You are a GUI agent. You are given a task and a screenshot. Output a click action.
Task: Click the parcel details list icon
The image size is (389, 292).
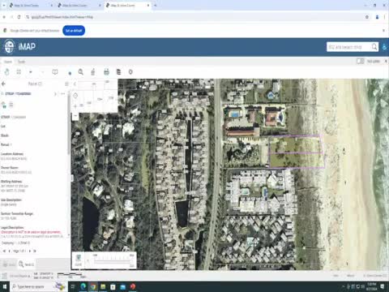pos(11,105)
